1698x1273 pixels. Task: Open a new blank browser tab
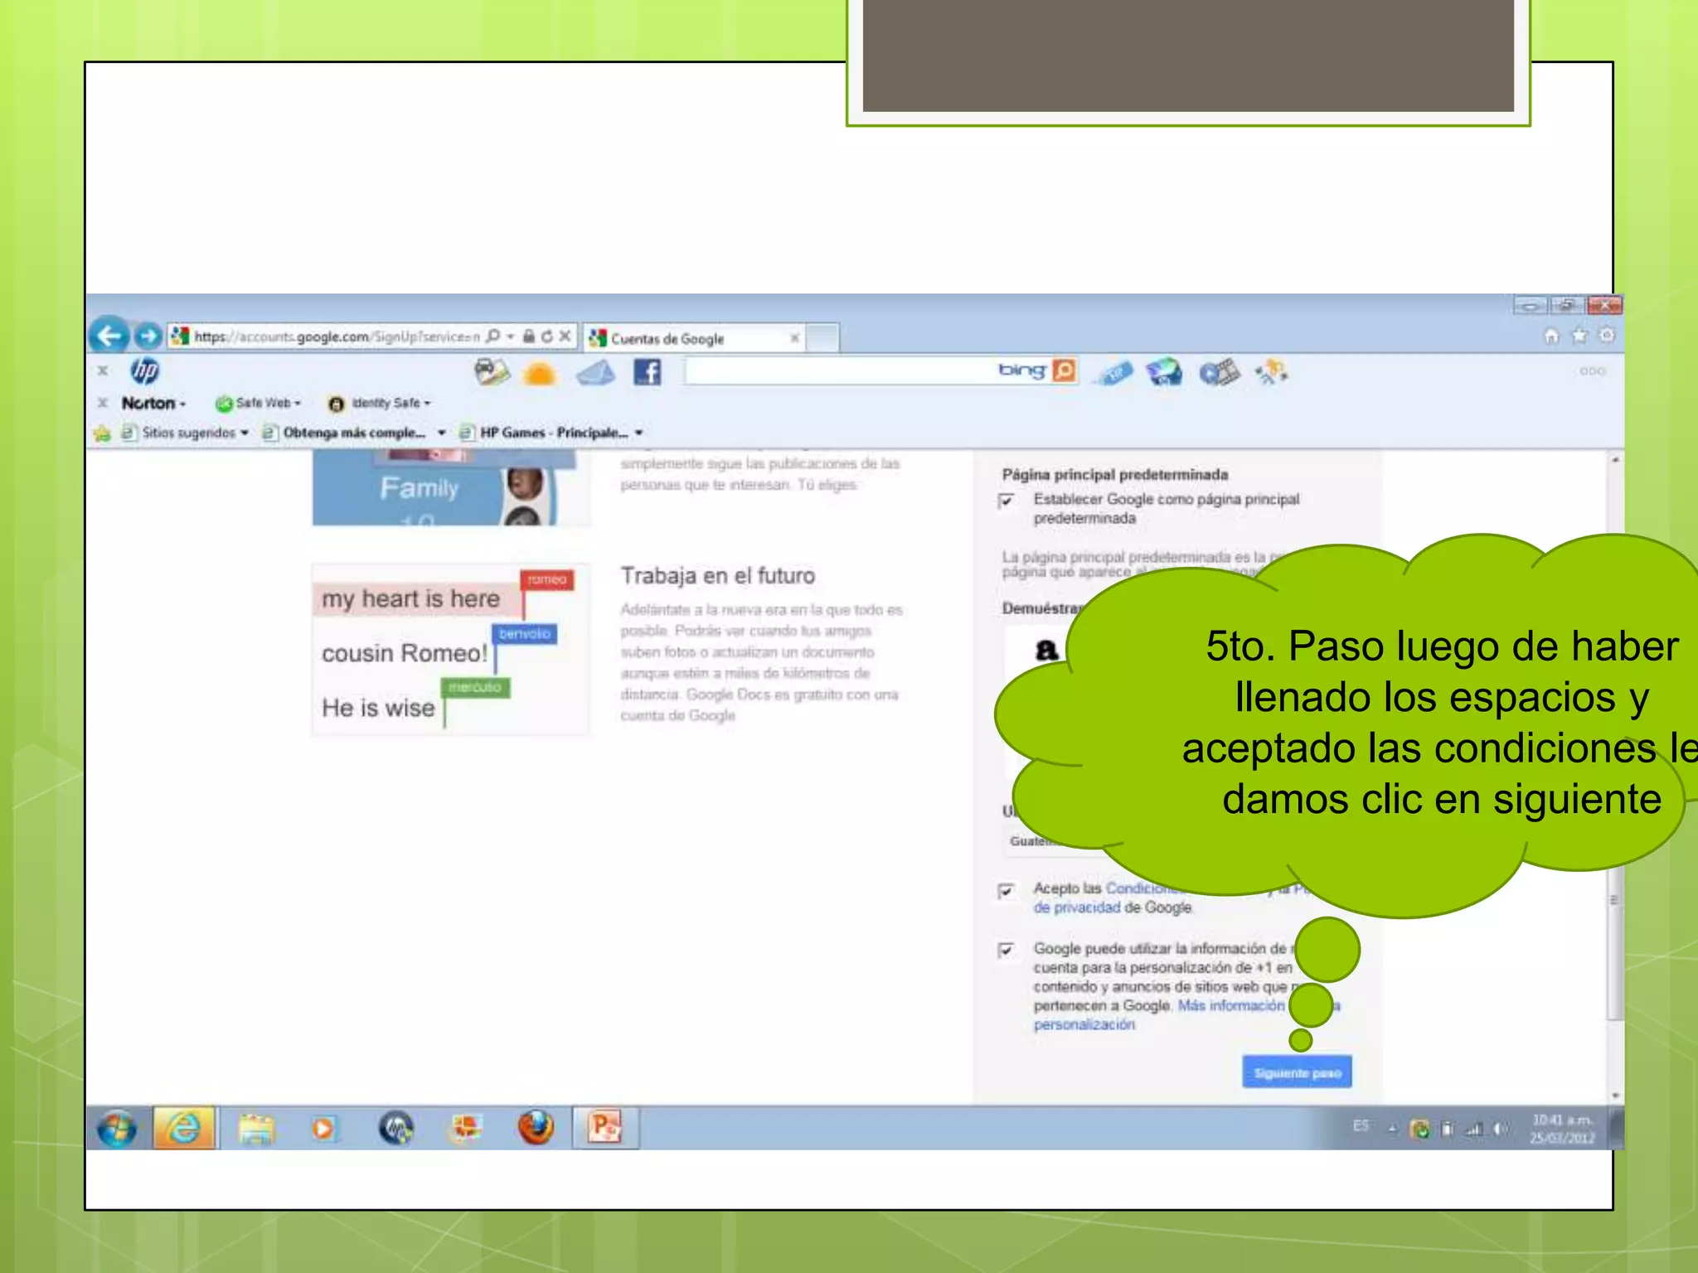pos(822,338)
